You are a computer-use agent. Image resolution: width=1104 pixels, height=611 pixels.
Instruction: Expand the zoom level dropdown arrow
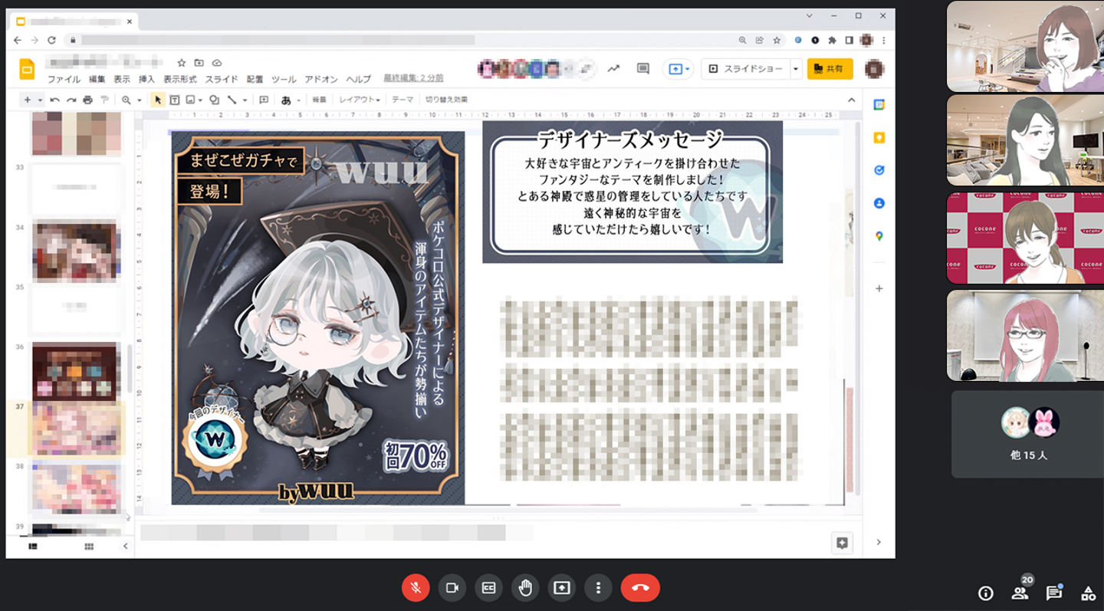pyautogui.click(x=139, y=100)
